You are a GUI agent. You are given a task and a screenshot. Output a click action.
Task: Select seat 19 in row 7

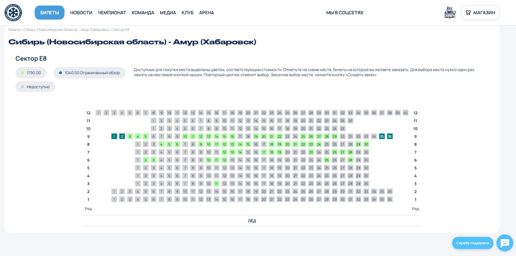[279, 152]
